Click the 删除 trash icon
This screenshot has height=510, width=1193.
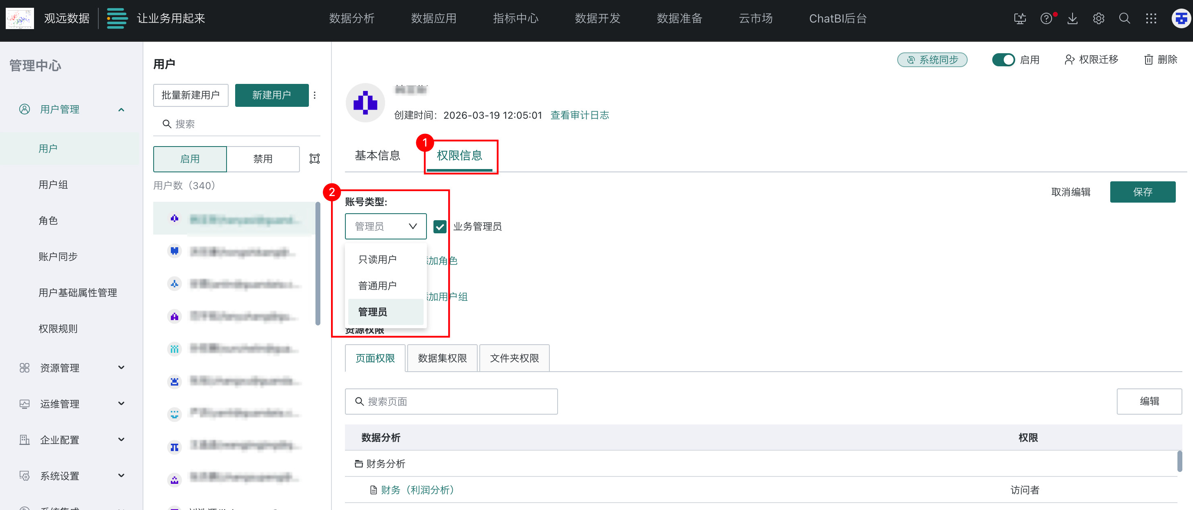click(x=1148, y=60)
